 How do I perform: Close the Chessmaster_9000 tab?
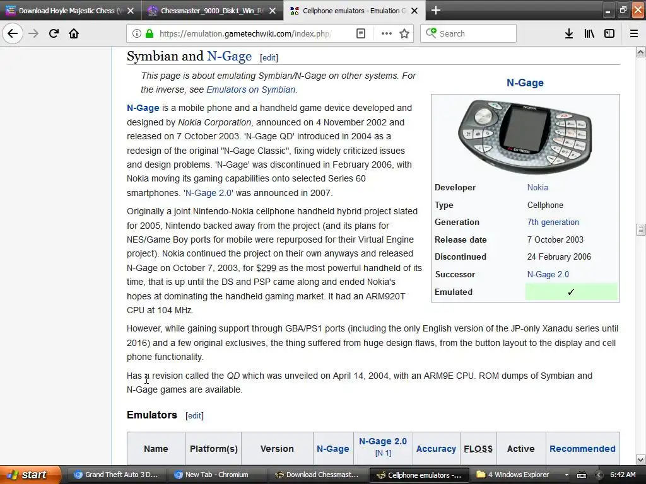[273, 11]
